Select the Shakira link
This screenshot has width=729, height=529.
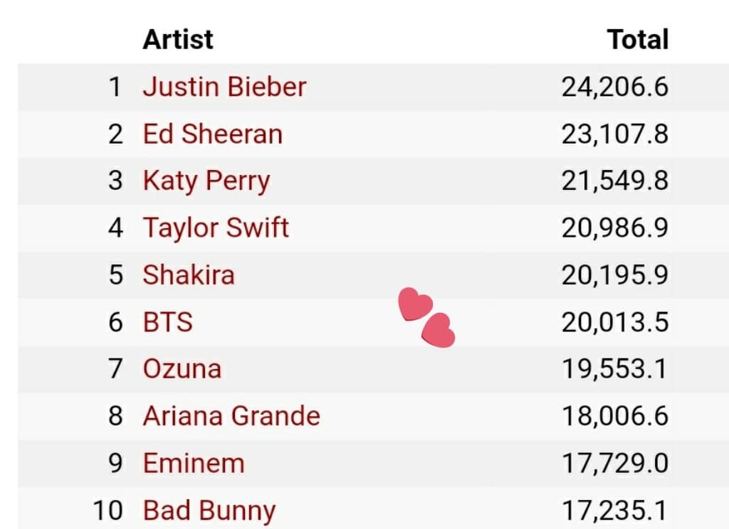tap(188, 275)
